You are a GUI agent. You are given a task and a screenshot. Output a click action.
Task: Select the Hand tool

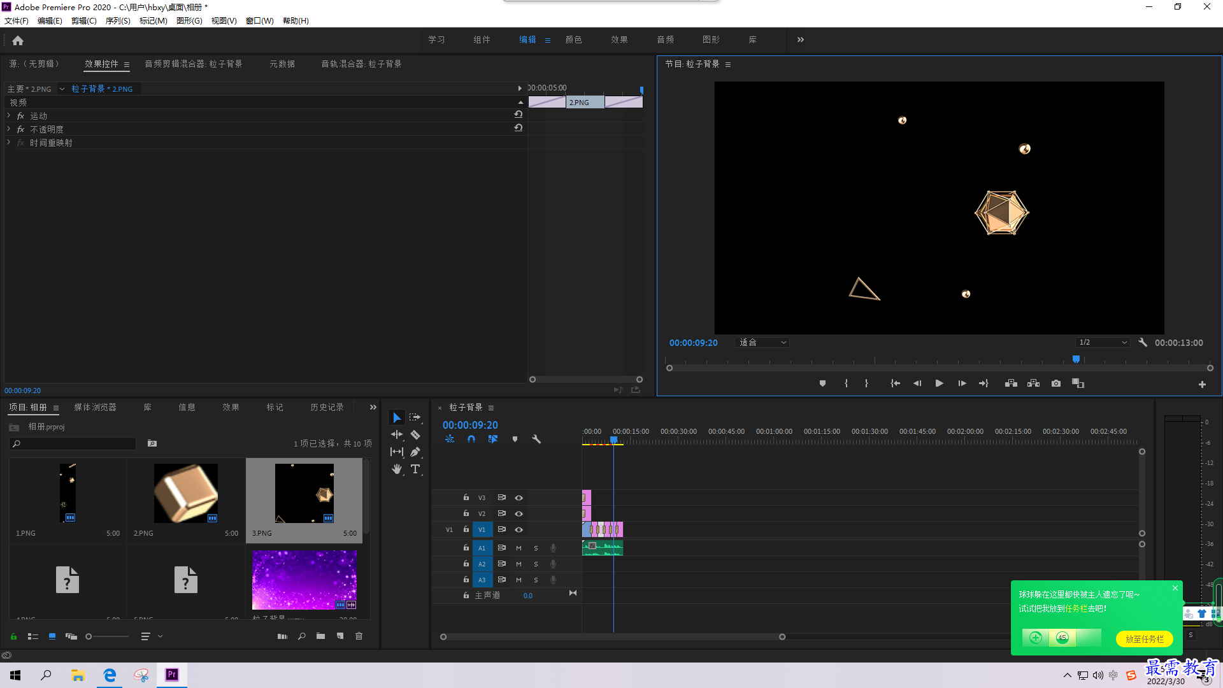397,469
